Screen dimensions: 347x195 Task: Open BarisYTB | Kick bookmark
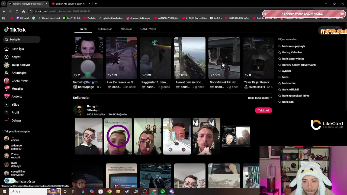coord(72,18)
